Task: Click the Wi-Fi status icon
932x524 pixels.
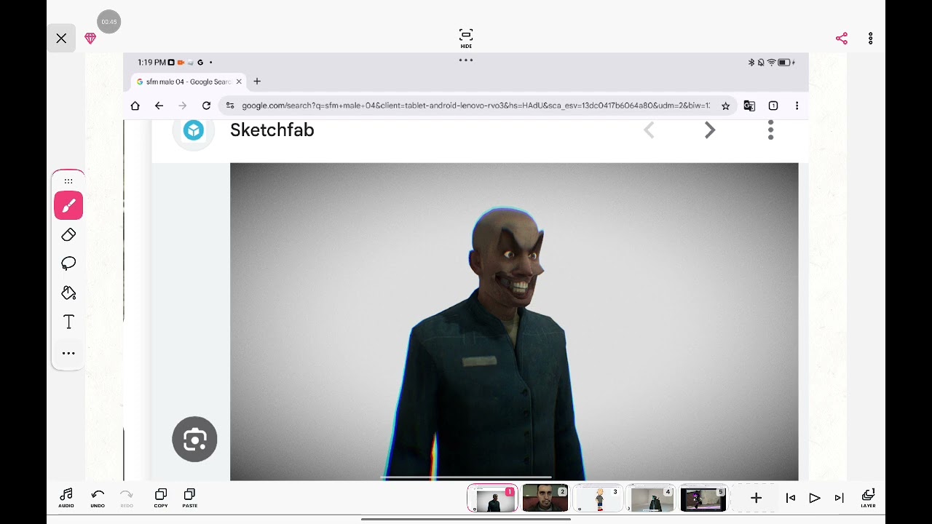Action: pos(771,63)
